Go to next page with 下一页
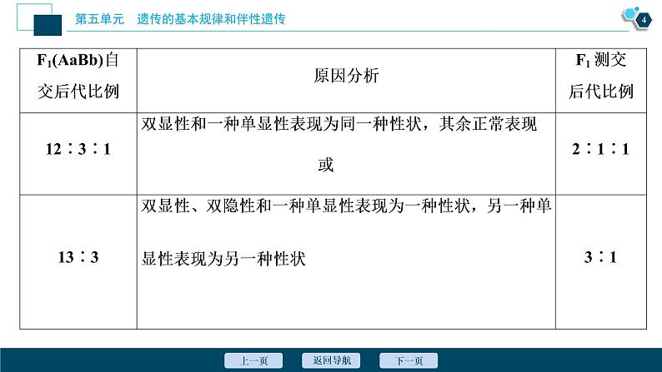662x372 pixels. [409, 360]
